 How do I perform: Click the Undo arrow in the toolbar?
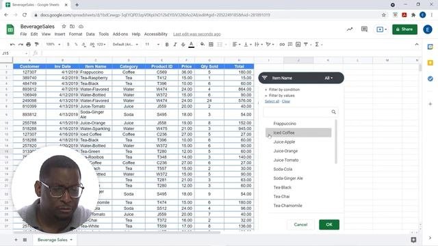[12, 44]
